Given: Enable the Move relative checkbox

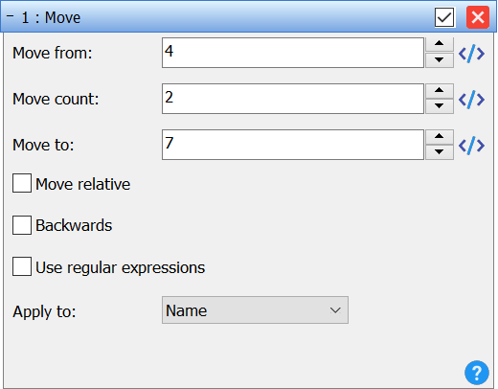Looking at the screenshot, I should pos(22,183).
